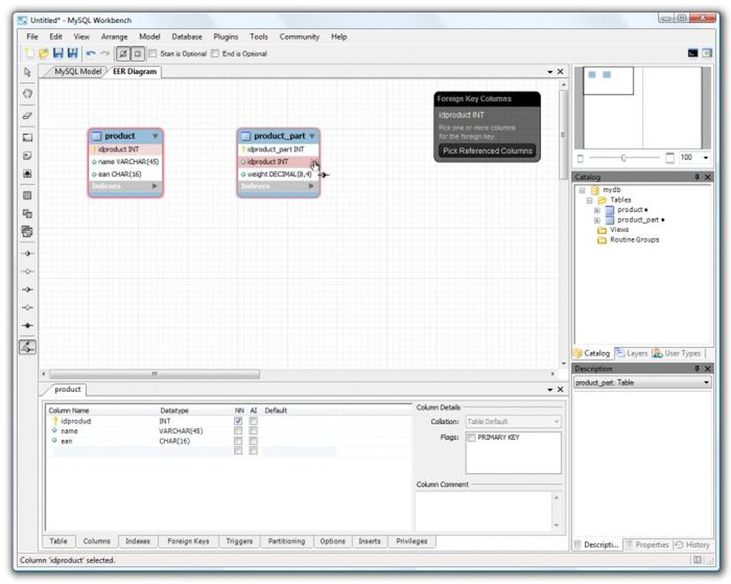Select the pointer arrow tool
Screen dimensions: 731x584
27,72
